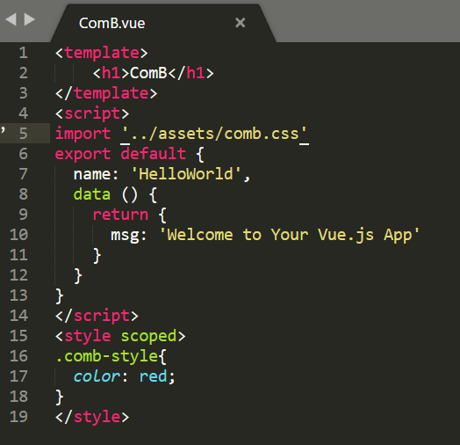
Task: Click the <h1>ComB</h1> line
Action: (x=153, y=73)
